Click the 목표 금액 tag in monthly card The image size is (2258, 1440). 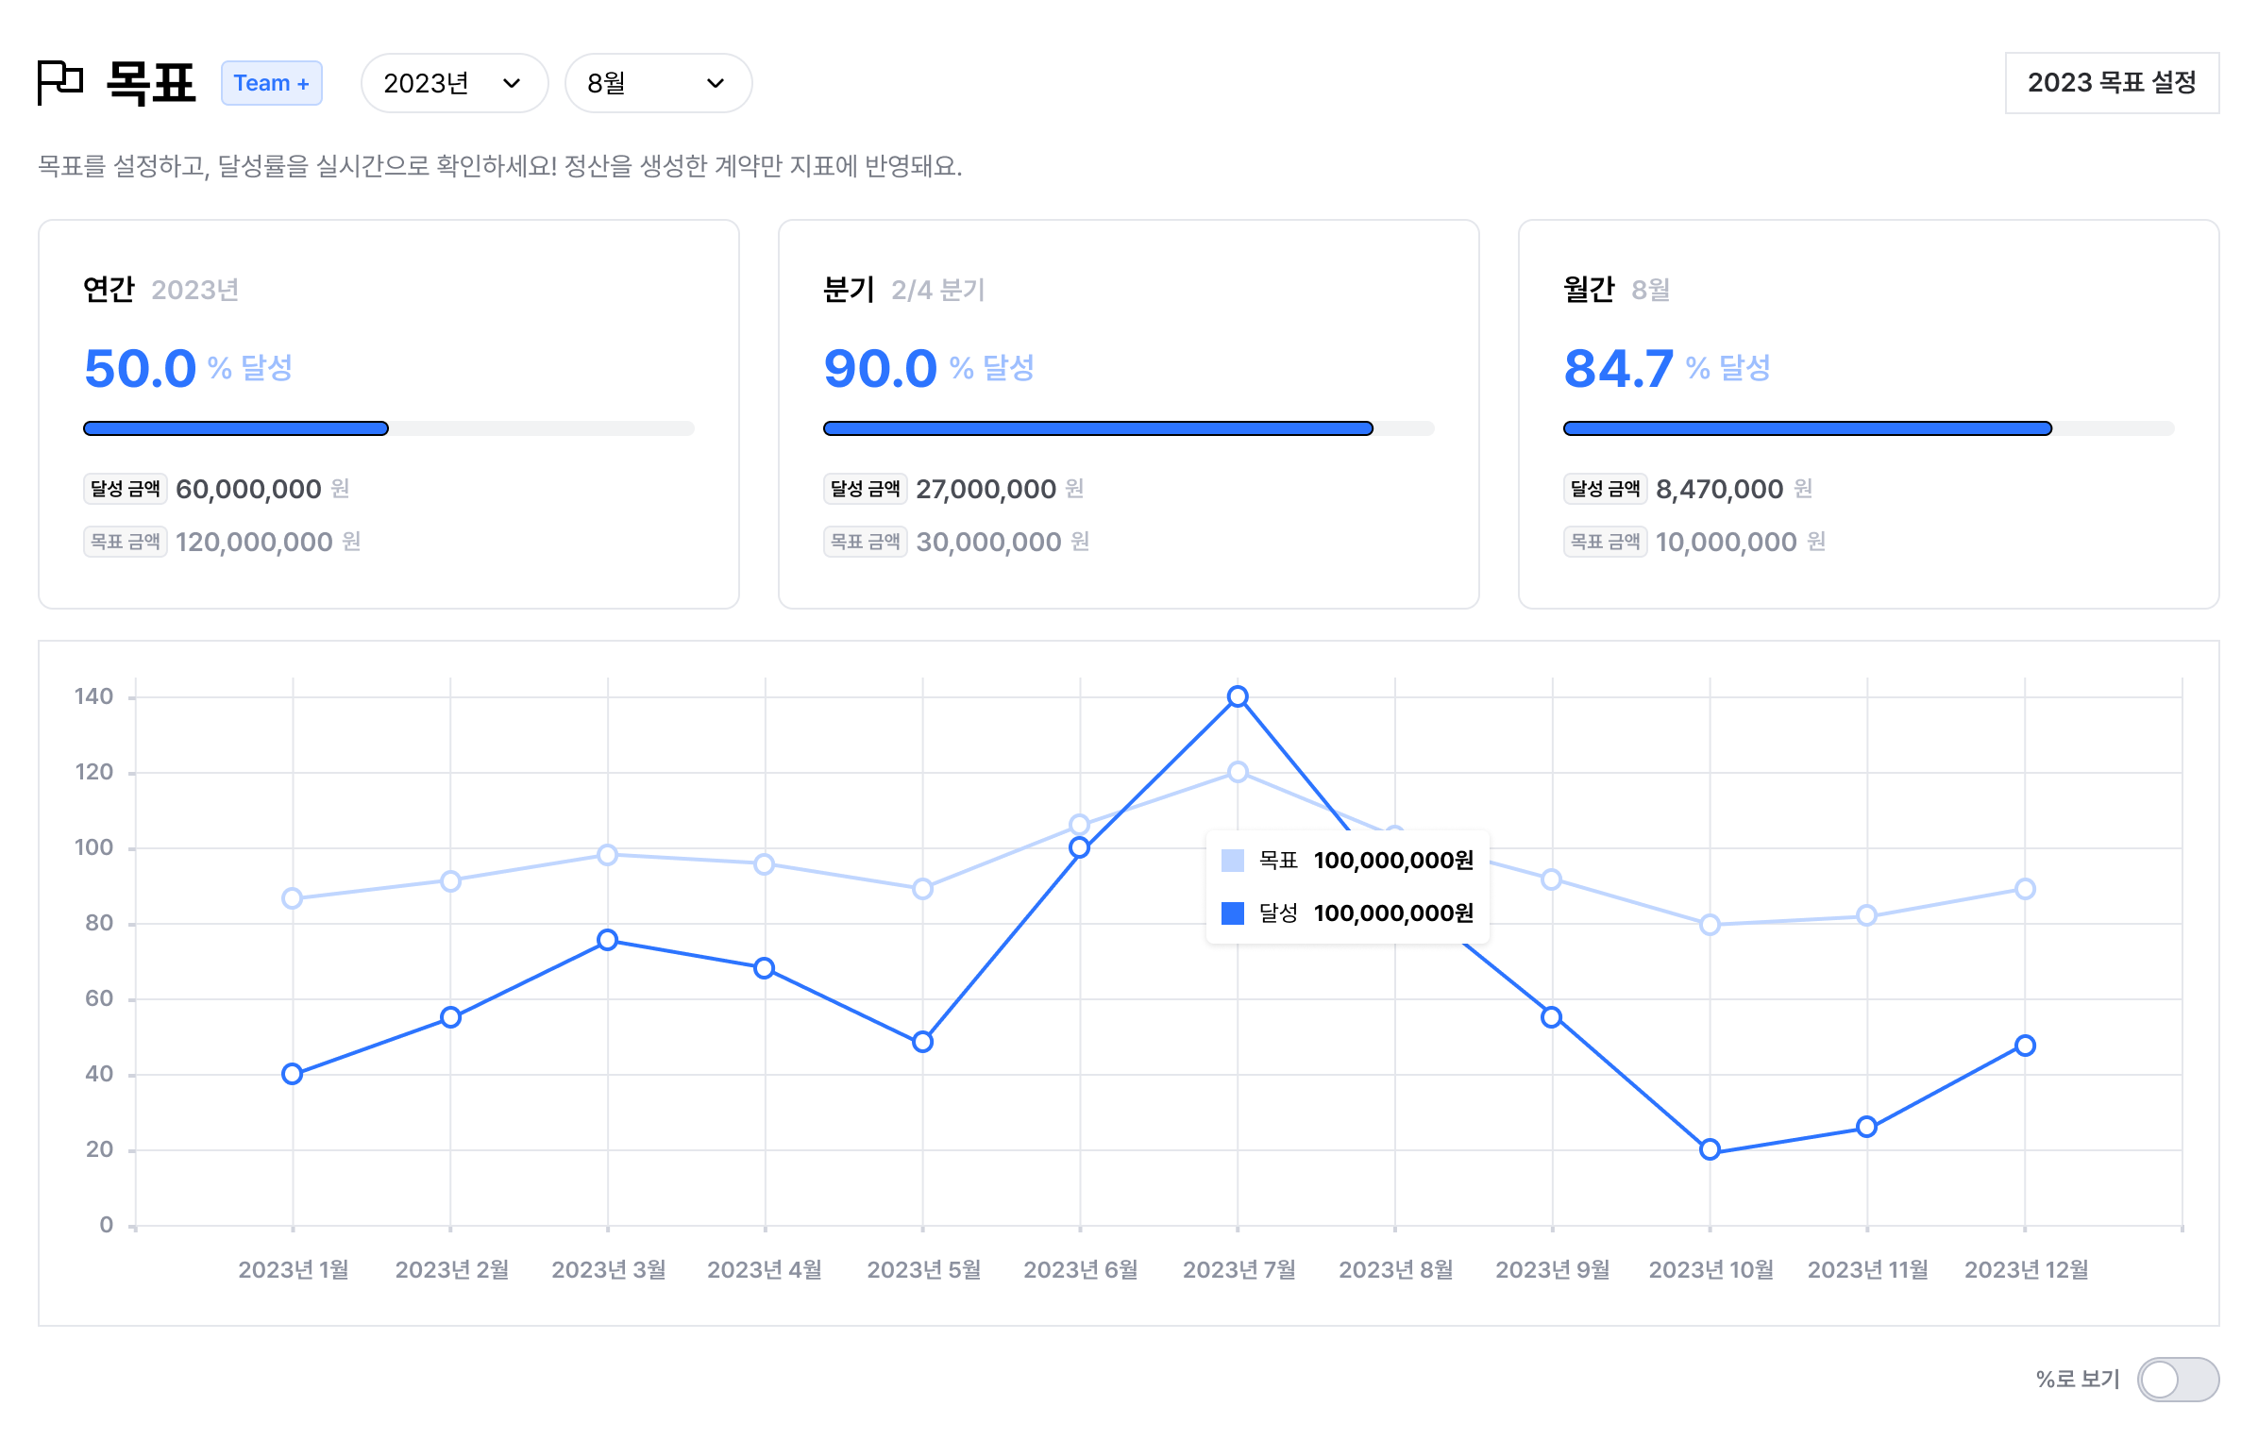(x=1605, y=542)
